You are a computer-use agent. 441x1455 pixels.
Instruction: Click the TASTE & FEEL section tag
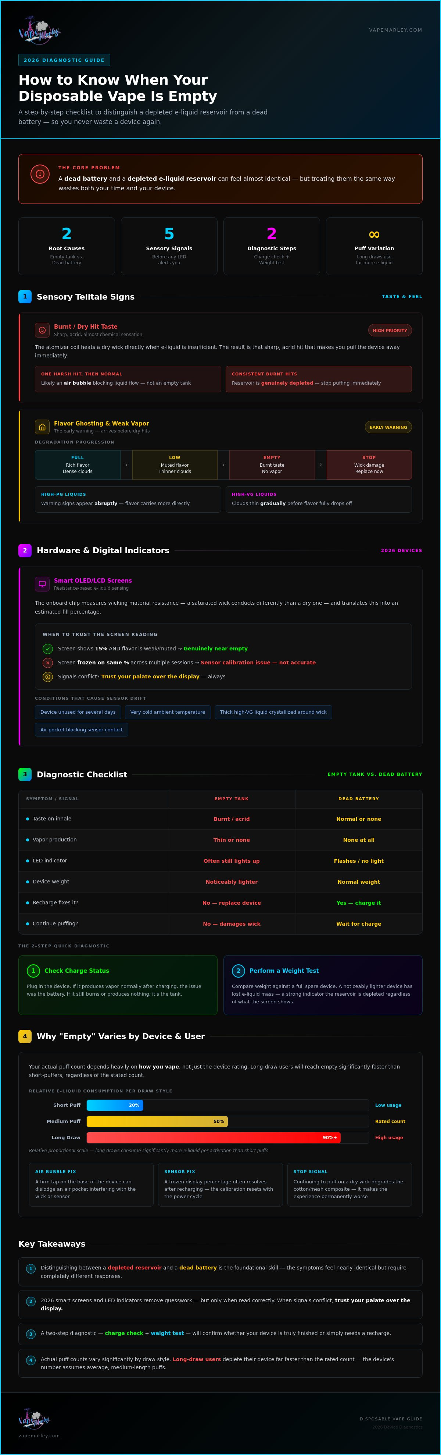coord(402,297)
